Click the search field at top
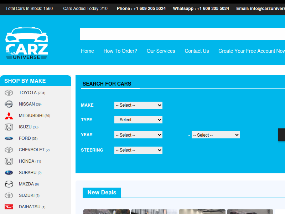The image size is (285, 214). [x=182, y=34]
